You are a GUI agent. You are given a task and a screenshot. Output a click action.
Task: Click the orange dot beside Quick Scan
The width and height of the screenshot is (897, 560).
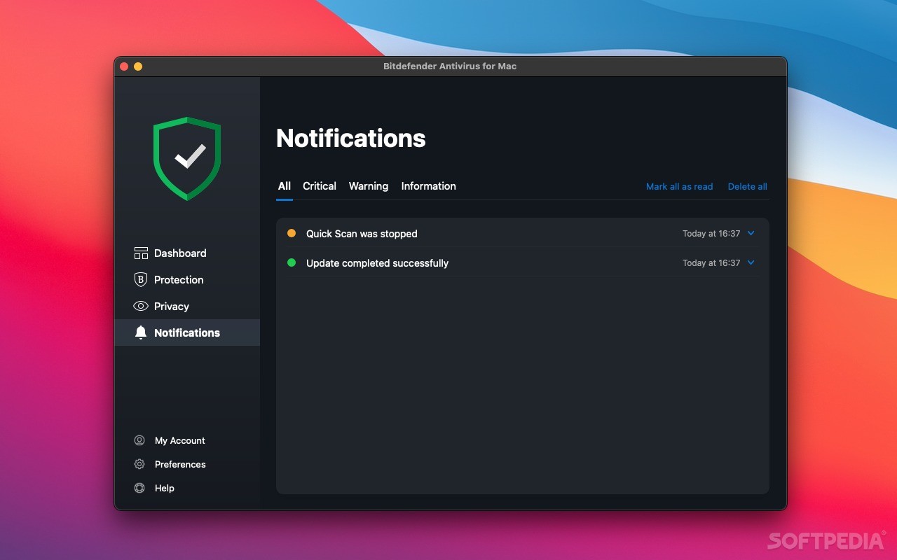292,233
